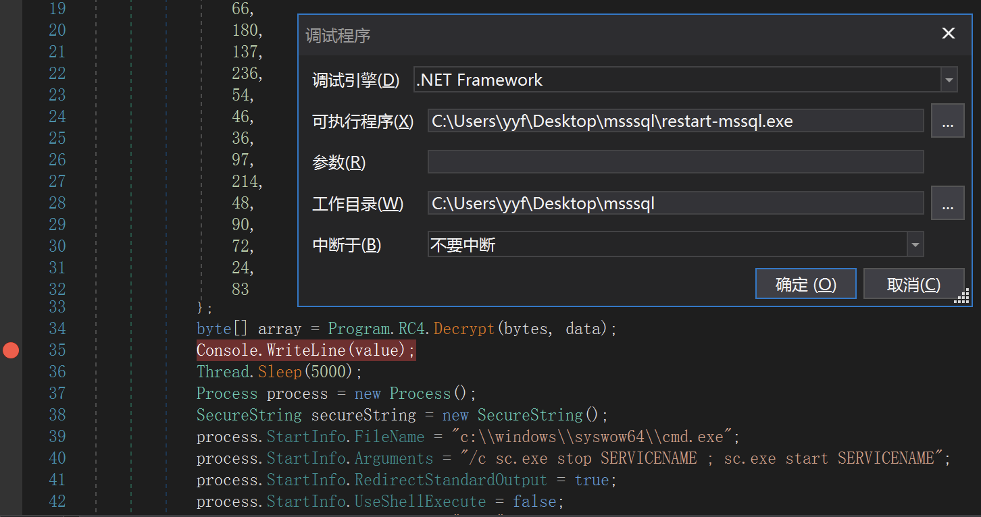The height and width of the screenshot is (517, 981).
Task: Click line number 34 in the gutter
Action: tap(57, 329)
